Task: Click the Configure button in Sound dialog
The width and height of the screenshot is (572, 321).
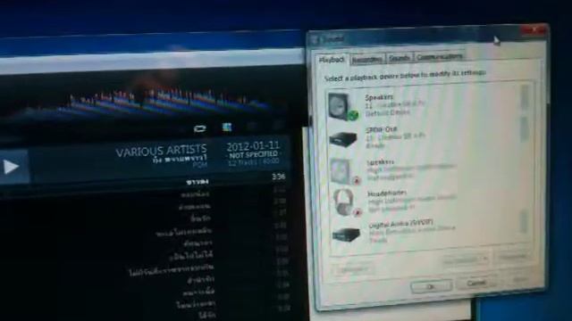Action: [352, 269]
